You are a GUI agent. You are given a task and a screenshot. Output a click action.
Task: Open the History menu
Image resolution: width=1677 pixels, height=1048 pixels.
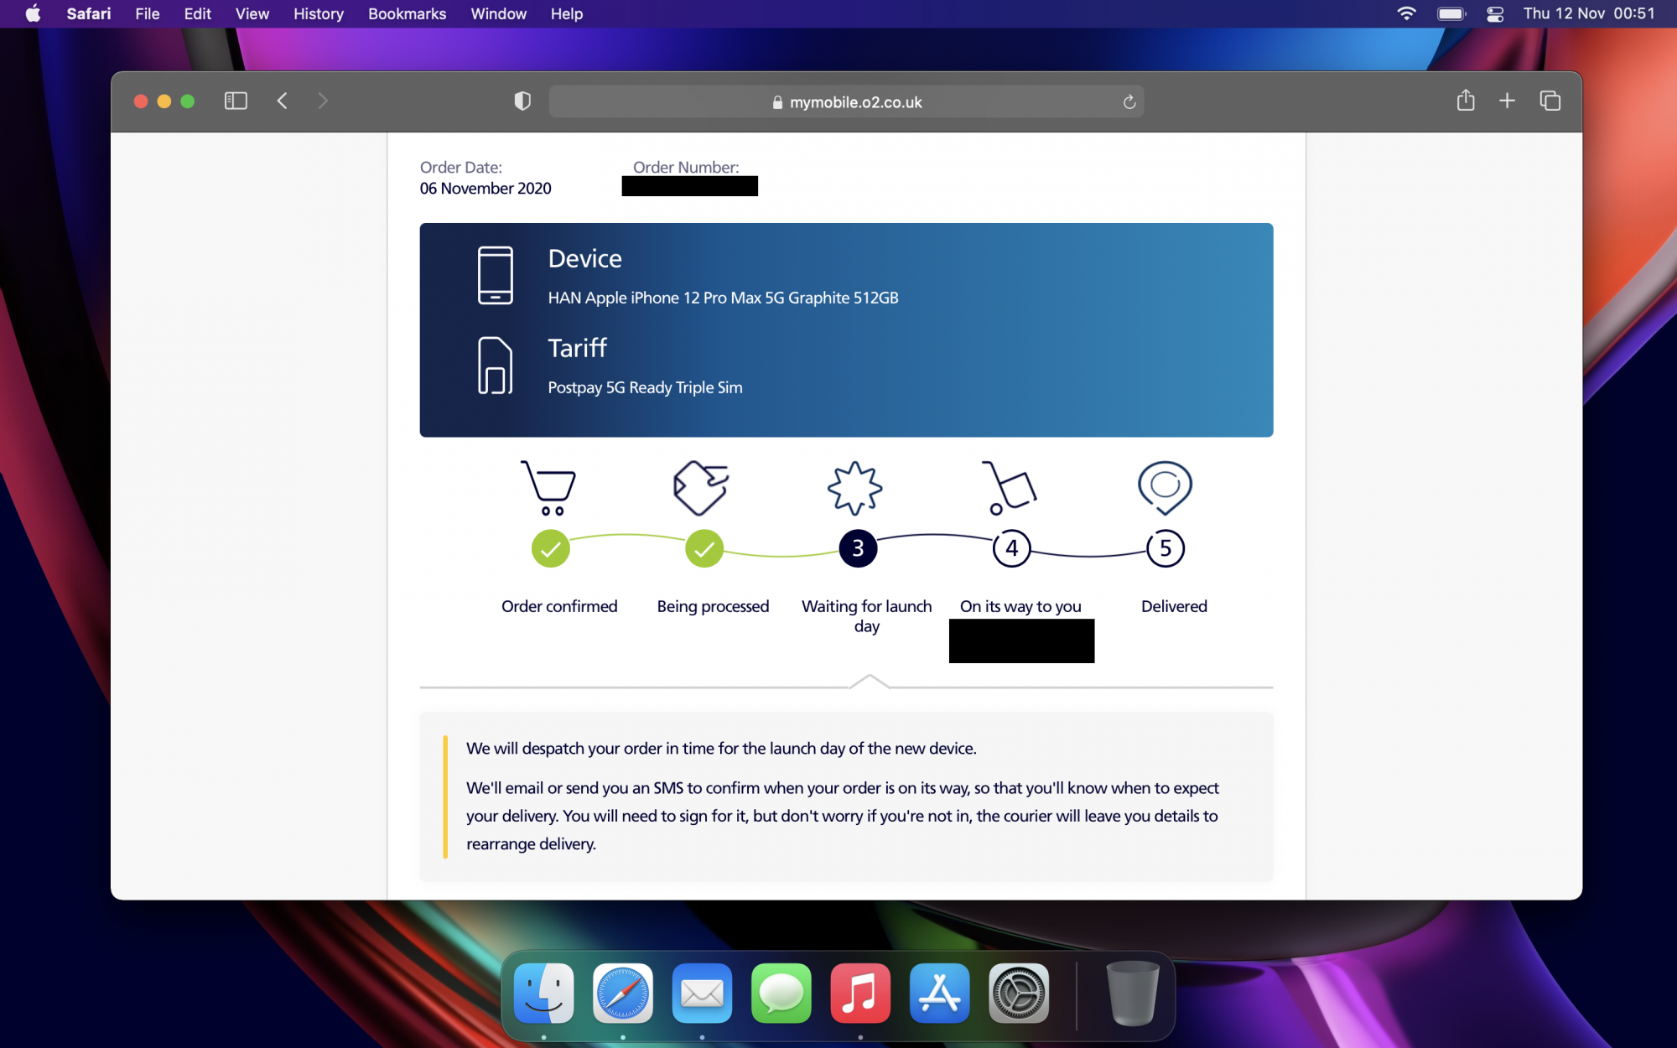(318, 13)
